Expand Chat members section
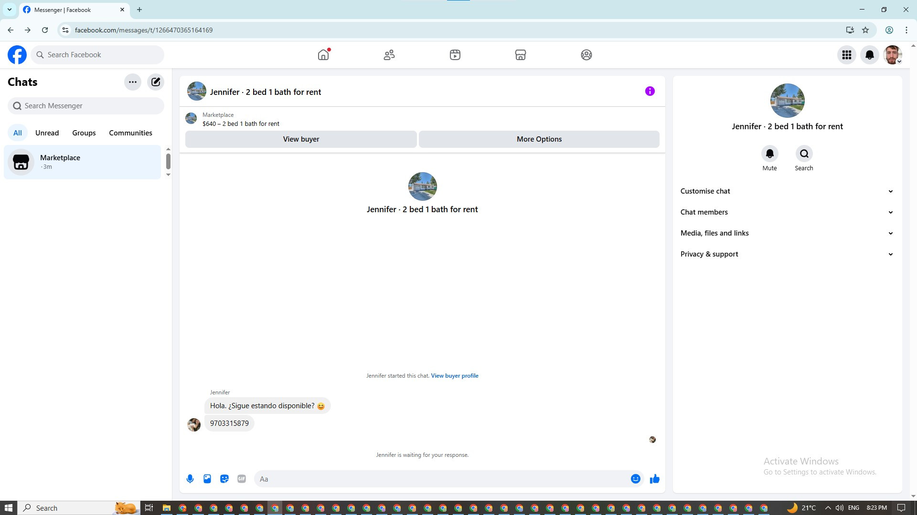The image size is (917, 515). coord(787,212)
